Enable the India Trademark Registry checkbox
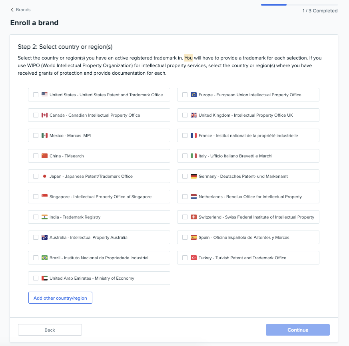This screenshot has width=349, height=346. pos(36,217)
